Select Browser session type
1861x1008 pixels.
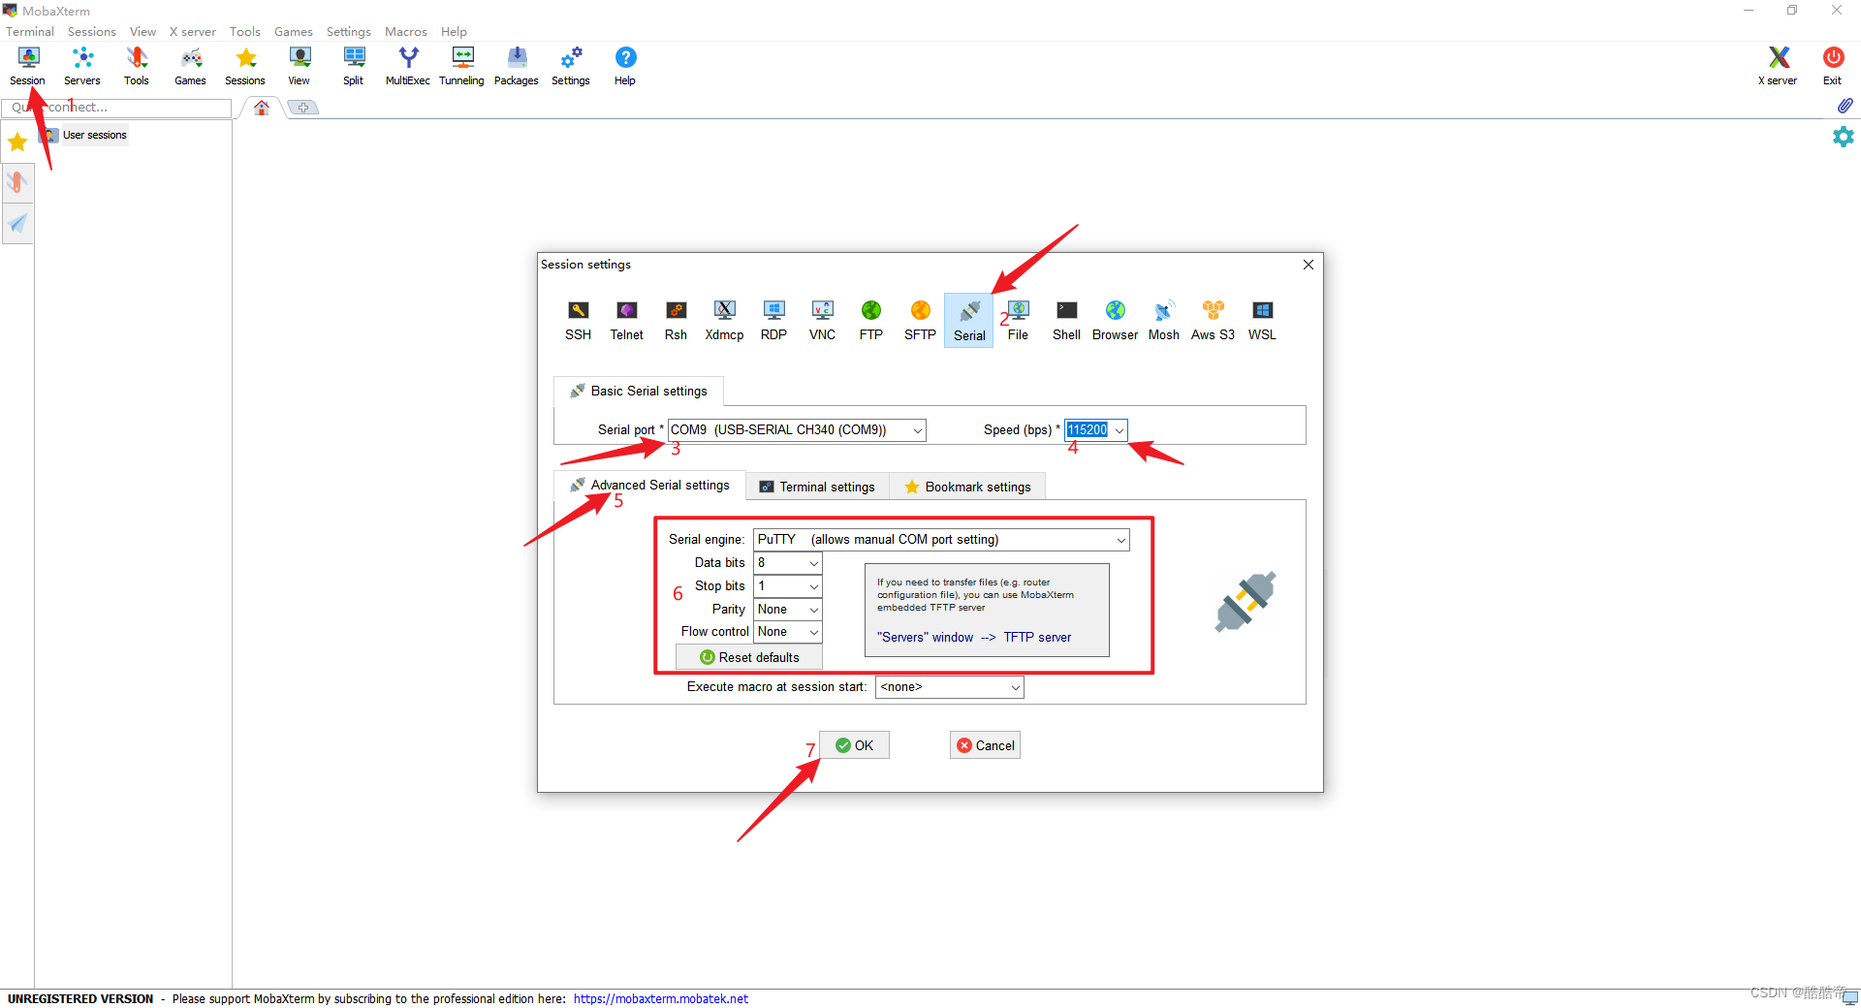pos(1116,321)
